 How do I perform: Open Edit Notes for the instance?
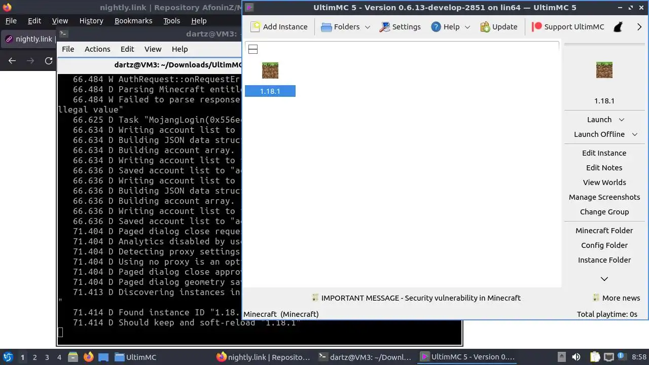pyautogui.click(x=604, y=168)
